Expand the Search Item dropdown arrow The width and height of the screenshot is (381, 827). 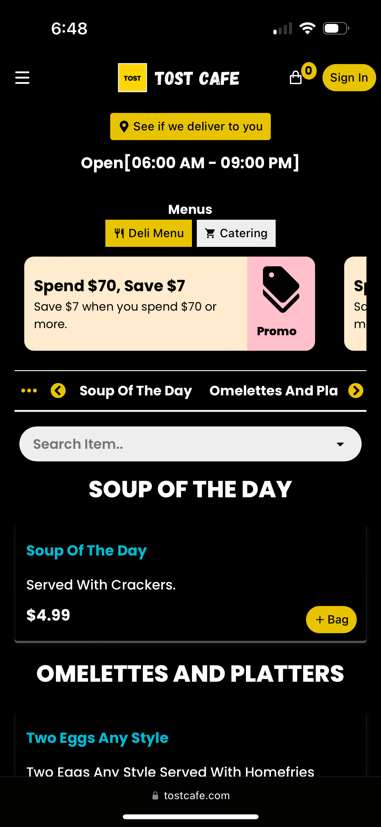(340, 444)
